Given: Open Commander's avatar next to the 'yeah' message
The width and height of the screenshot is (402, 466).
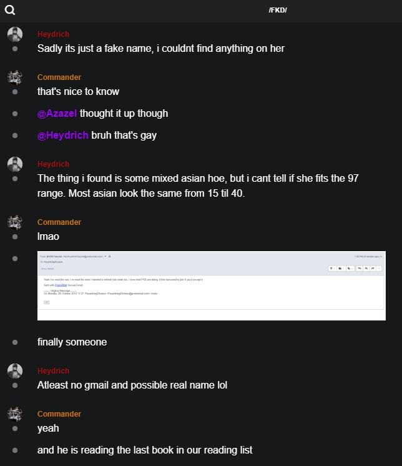Looking at the screenshot, I should coord(15,414).
